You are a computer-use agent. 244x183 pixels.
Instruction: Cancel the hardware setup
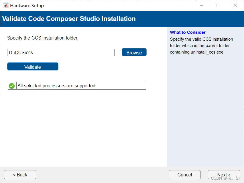(184, 175)
